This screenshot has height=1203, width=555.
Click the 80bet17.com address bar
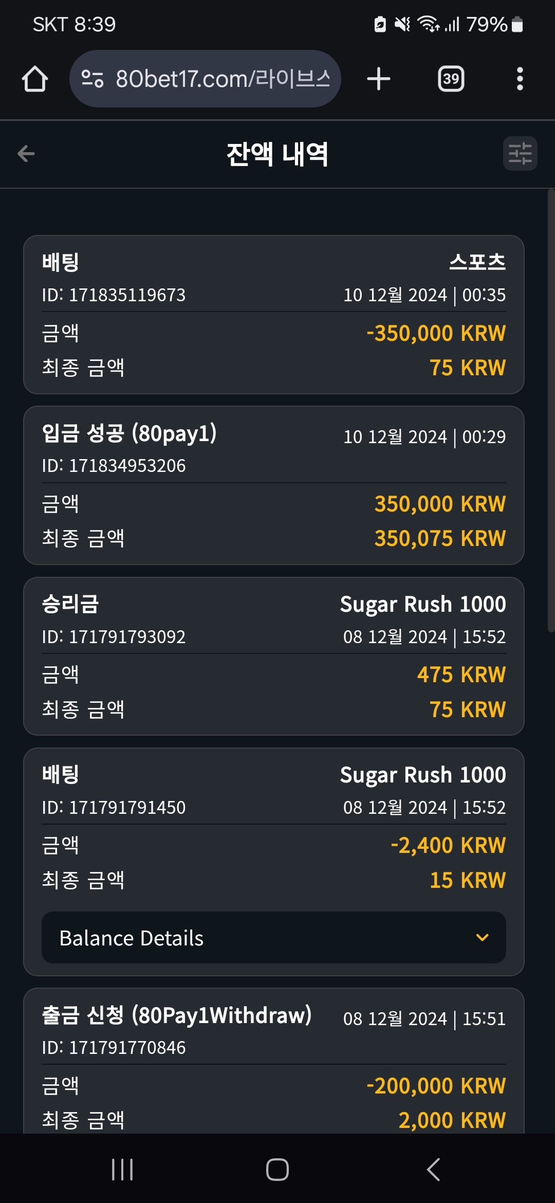(205, 79)
